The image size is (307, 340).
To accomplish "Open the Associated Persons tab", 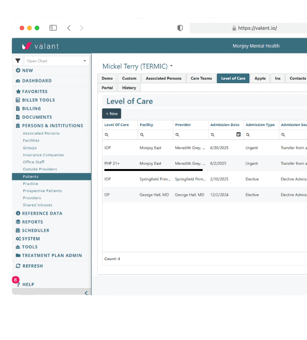I will 163,78.
